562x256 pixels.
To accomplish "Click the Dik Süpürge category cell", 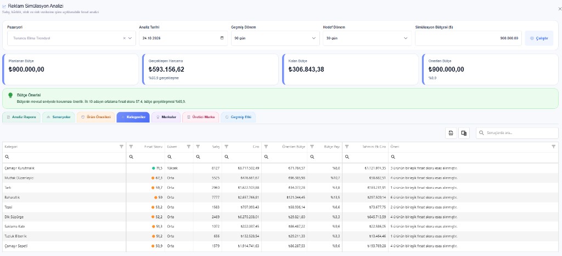I will pyautogui.click(x=64, y=217).
